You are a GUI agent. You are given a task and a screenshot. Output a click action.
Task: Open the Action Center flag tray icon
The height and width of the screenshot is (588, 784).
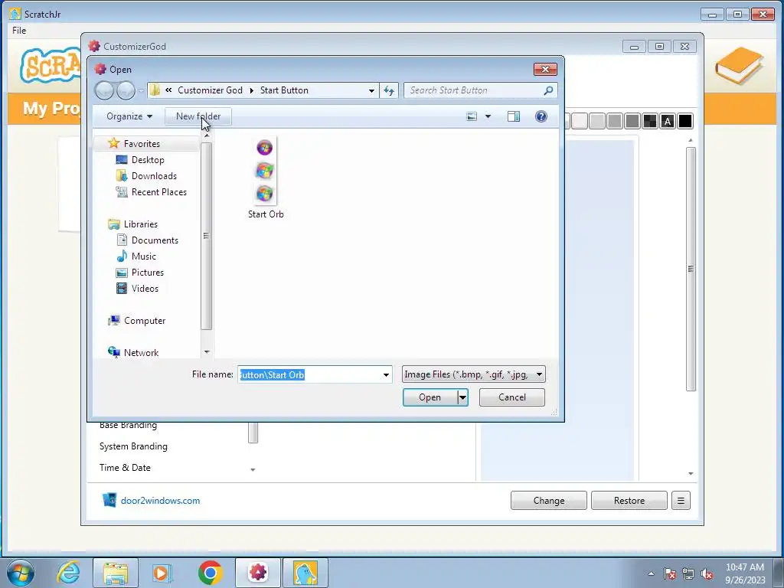point(670,574)
